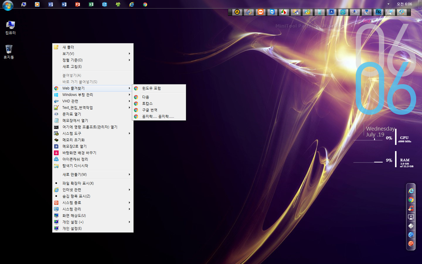The image size is (422, 264).
Task: Choose 메모장에서 열기 menu entry
Action: pyautogui.click(x=93, y=121)
